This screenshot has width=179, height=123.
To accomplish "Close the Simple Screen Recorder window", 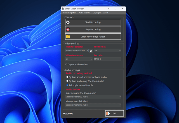I will tap(123, 9).
